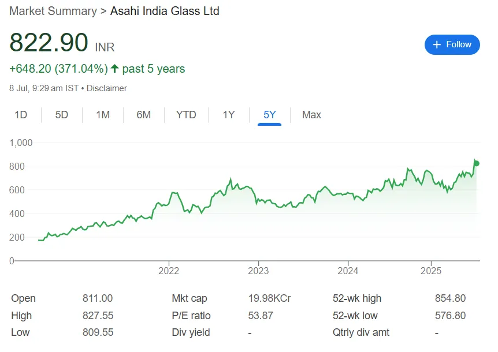Screen dimensions: 498x352
Task: Switch to the Max chart range
Action: 311,115
